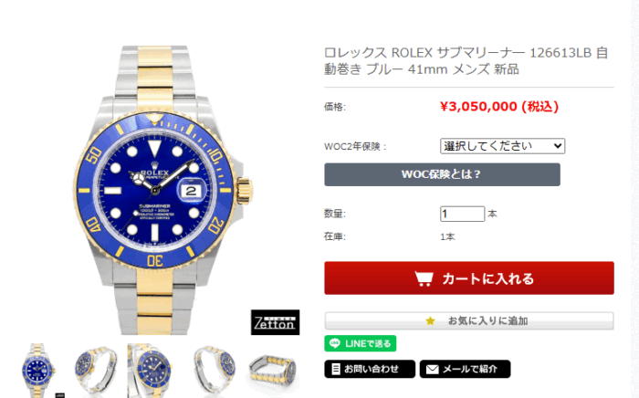Viewport: 639px width, 398px height.
Task: Click the WOC保険とは？ info button
Action: [442, 174]
